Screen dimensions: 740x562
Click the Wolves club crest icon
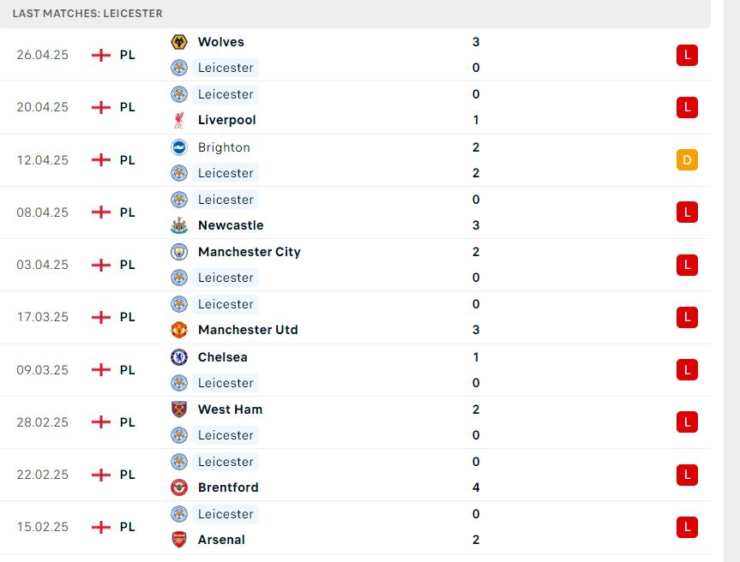179,42
